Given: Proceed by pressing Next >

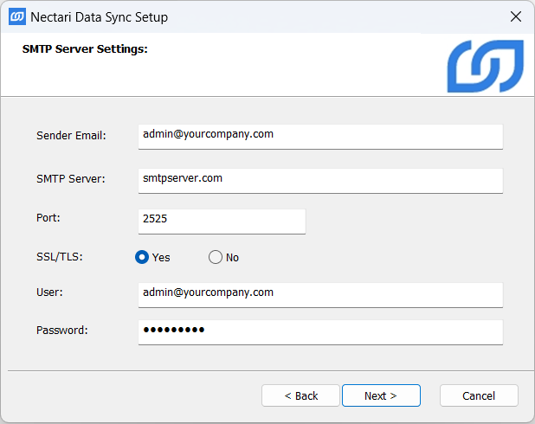Looking at the screenshot, I should [381, 395].
